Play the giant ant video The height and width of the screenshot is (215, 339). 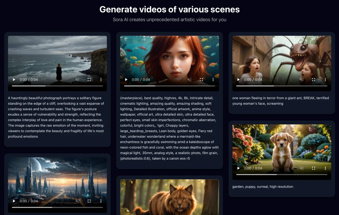click(x=238, y=80)
